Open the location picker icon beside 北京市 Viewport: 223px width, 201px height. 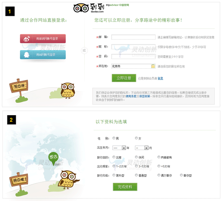coord(153,66)
